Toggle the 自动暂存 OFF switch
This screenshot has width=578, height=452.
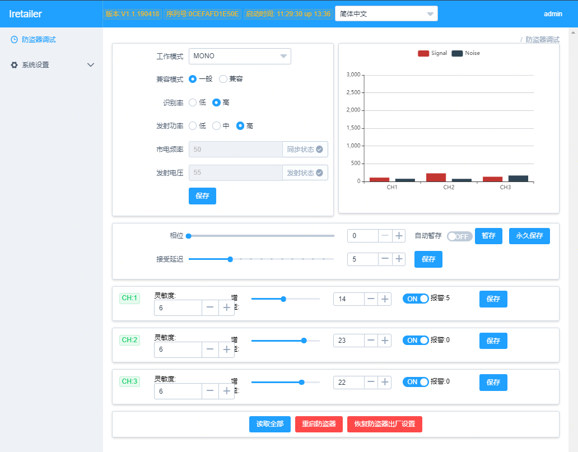459,236
